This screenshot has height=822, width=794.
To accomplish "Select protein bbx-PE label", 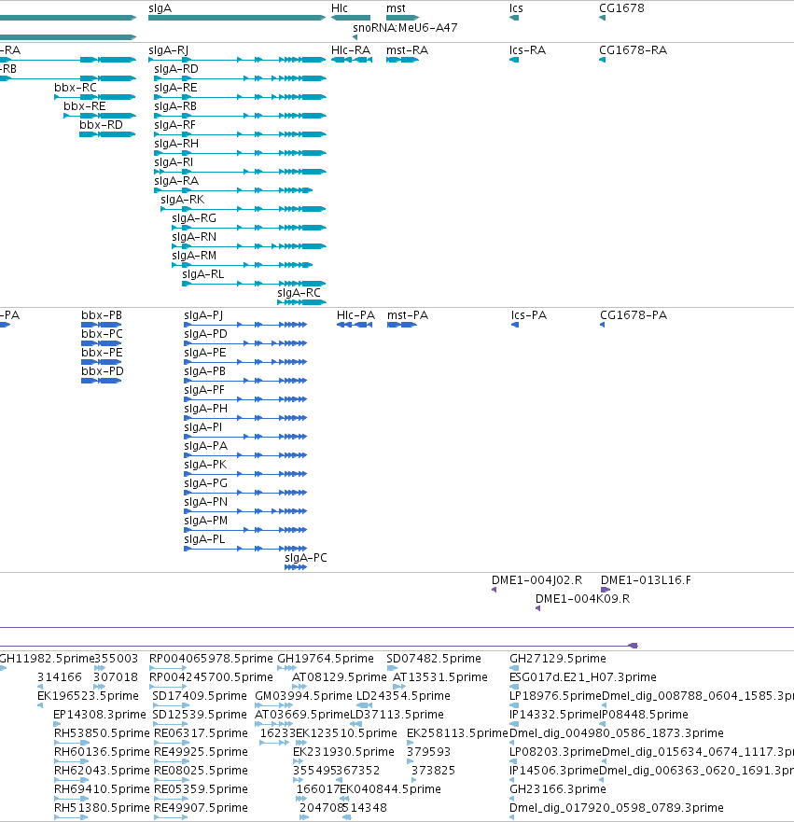I will (102, 353).
